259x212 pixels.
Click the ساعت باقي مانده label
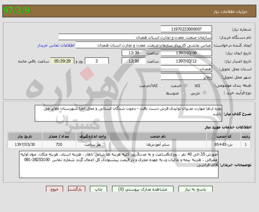coord(33,61)
